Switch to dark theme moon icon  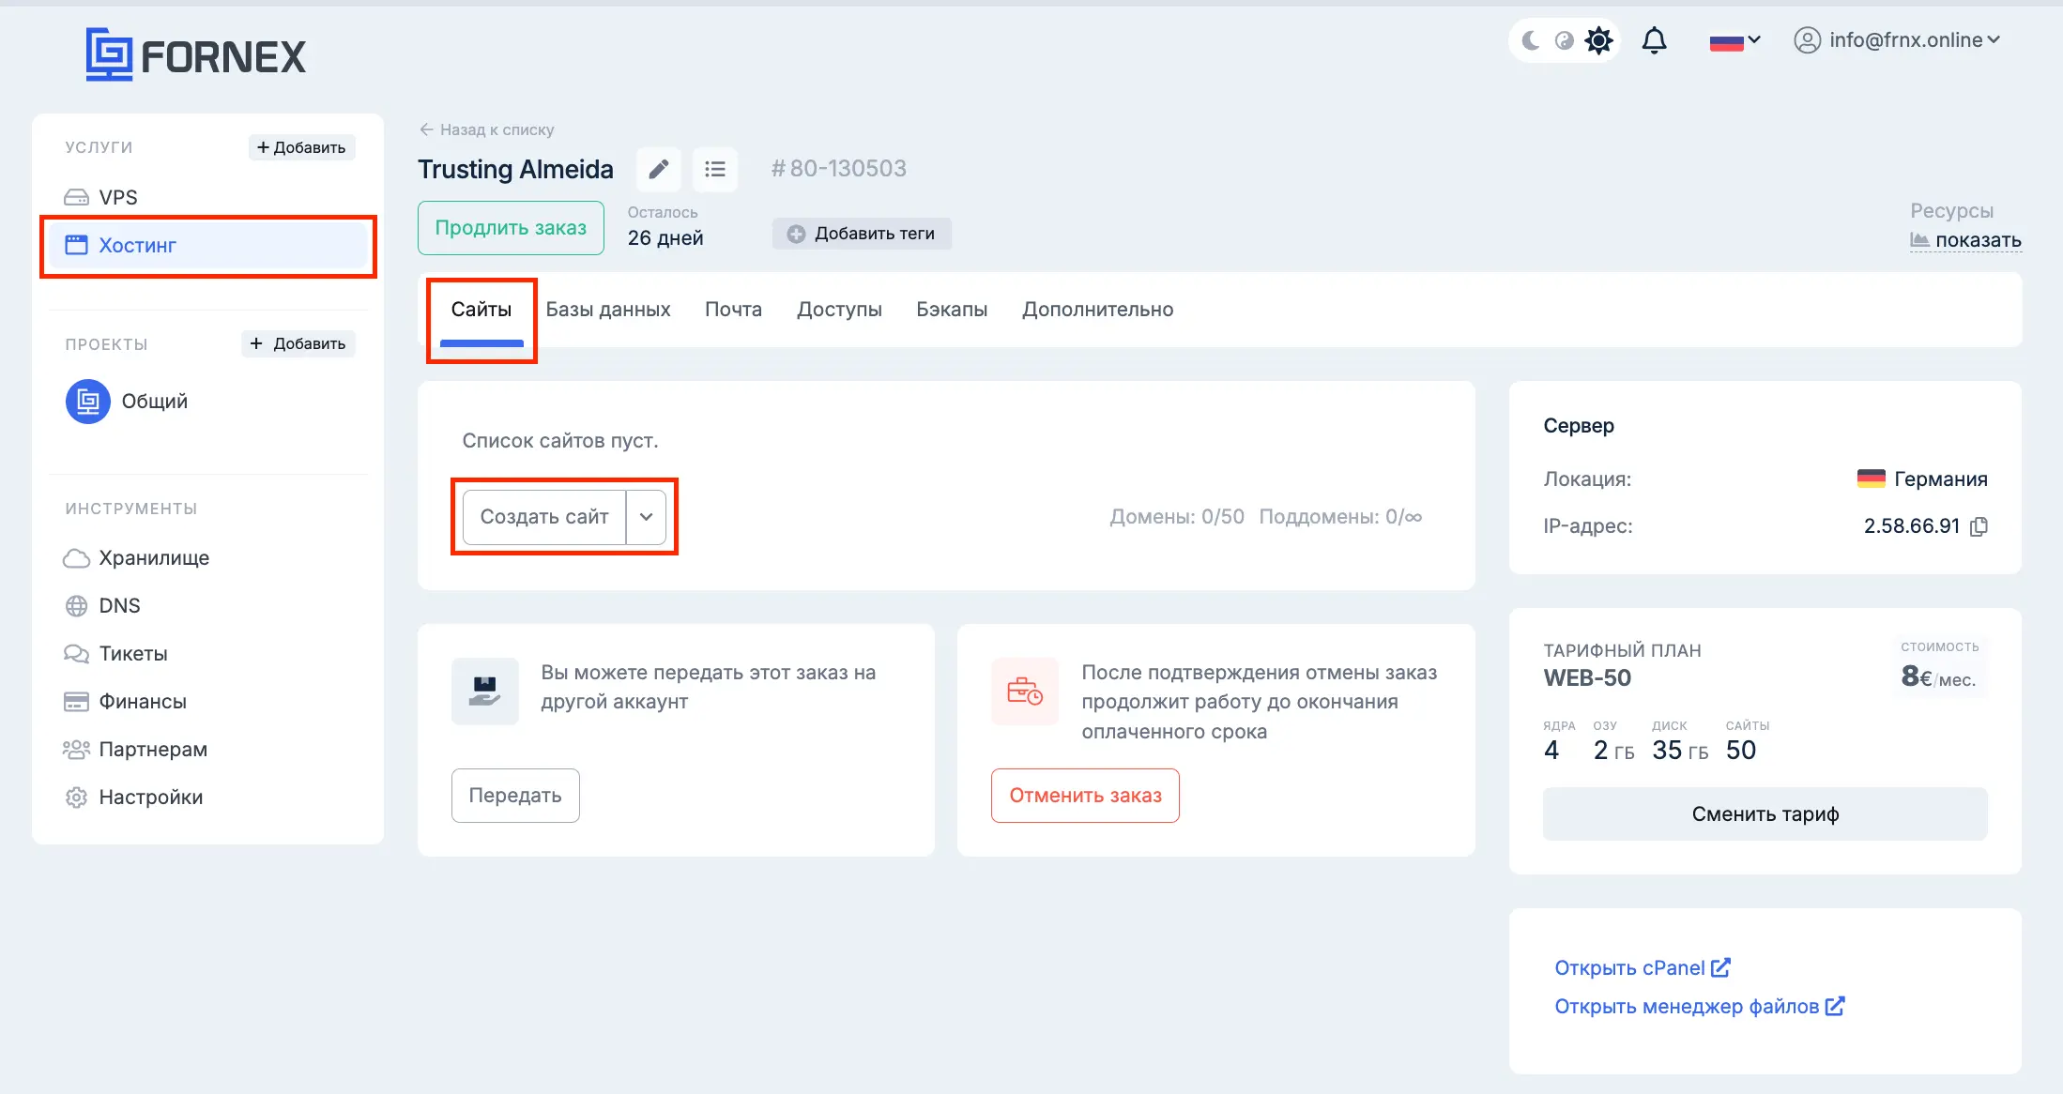pos(1532,40)
